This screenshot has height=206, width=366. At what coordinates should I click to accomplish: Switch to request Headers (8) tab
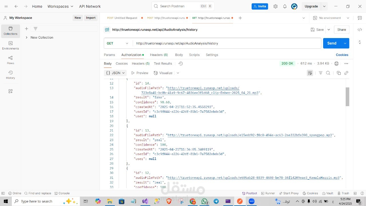point(159,55)
